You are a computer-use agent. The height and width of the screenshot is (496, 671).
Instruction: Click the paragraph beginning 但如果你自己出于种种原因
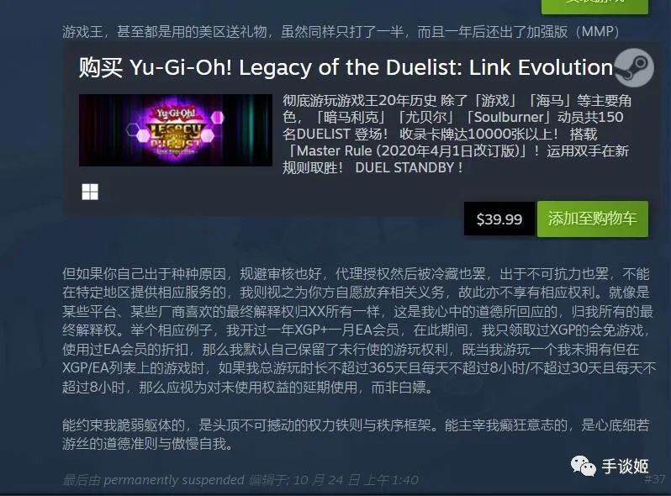click(358, 330)
